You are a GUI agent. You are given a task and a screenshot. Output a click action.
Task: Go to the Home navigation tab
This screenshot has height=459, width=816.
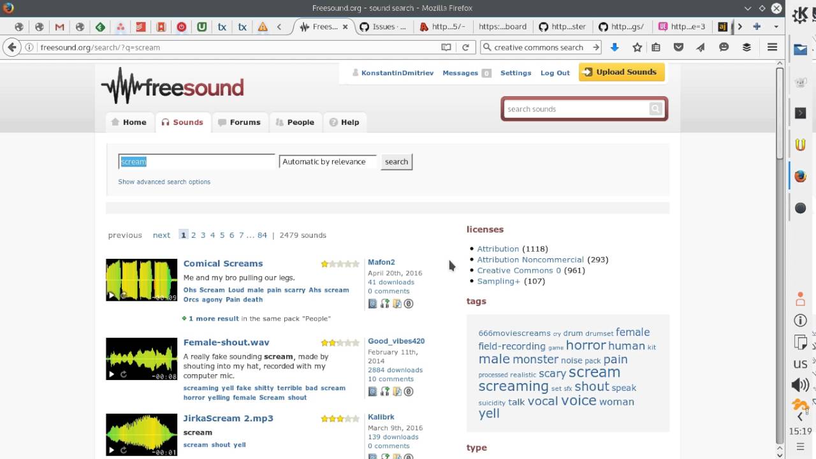click(129, 122)
